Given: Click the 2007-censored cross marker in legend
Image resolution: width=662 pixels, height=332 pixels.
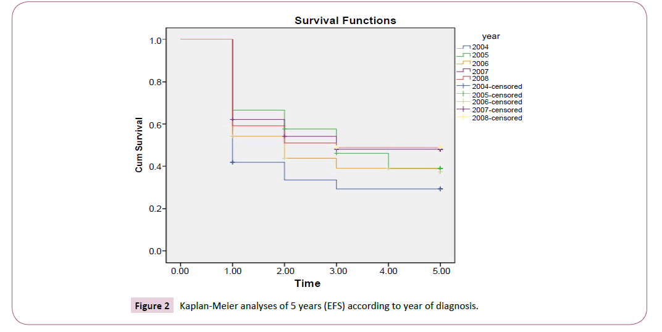Looking at the screenshot, I should (x=463, y=110).
